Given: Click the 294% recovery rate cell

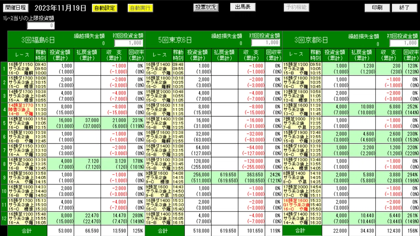Looking at the screenshot, I should pos(411,178).
